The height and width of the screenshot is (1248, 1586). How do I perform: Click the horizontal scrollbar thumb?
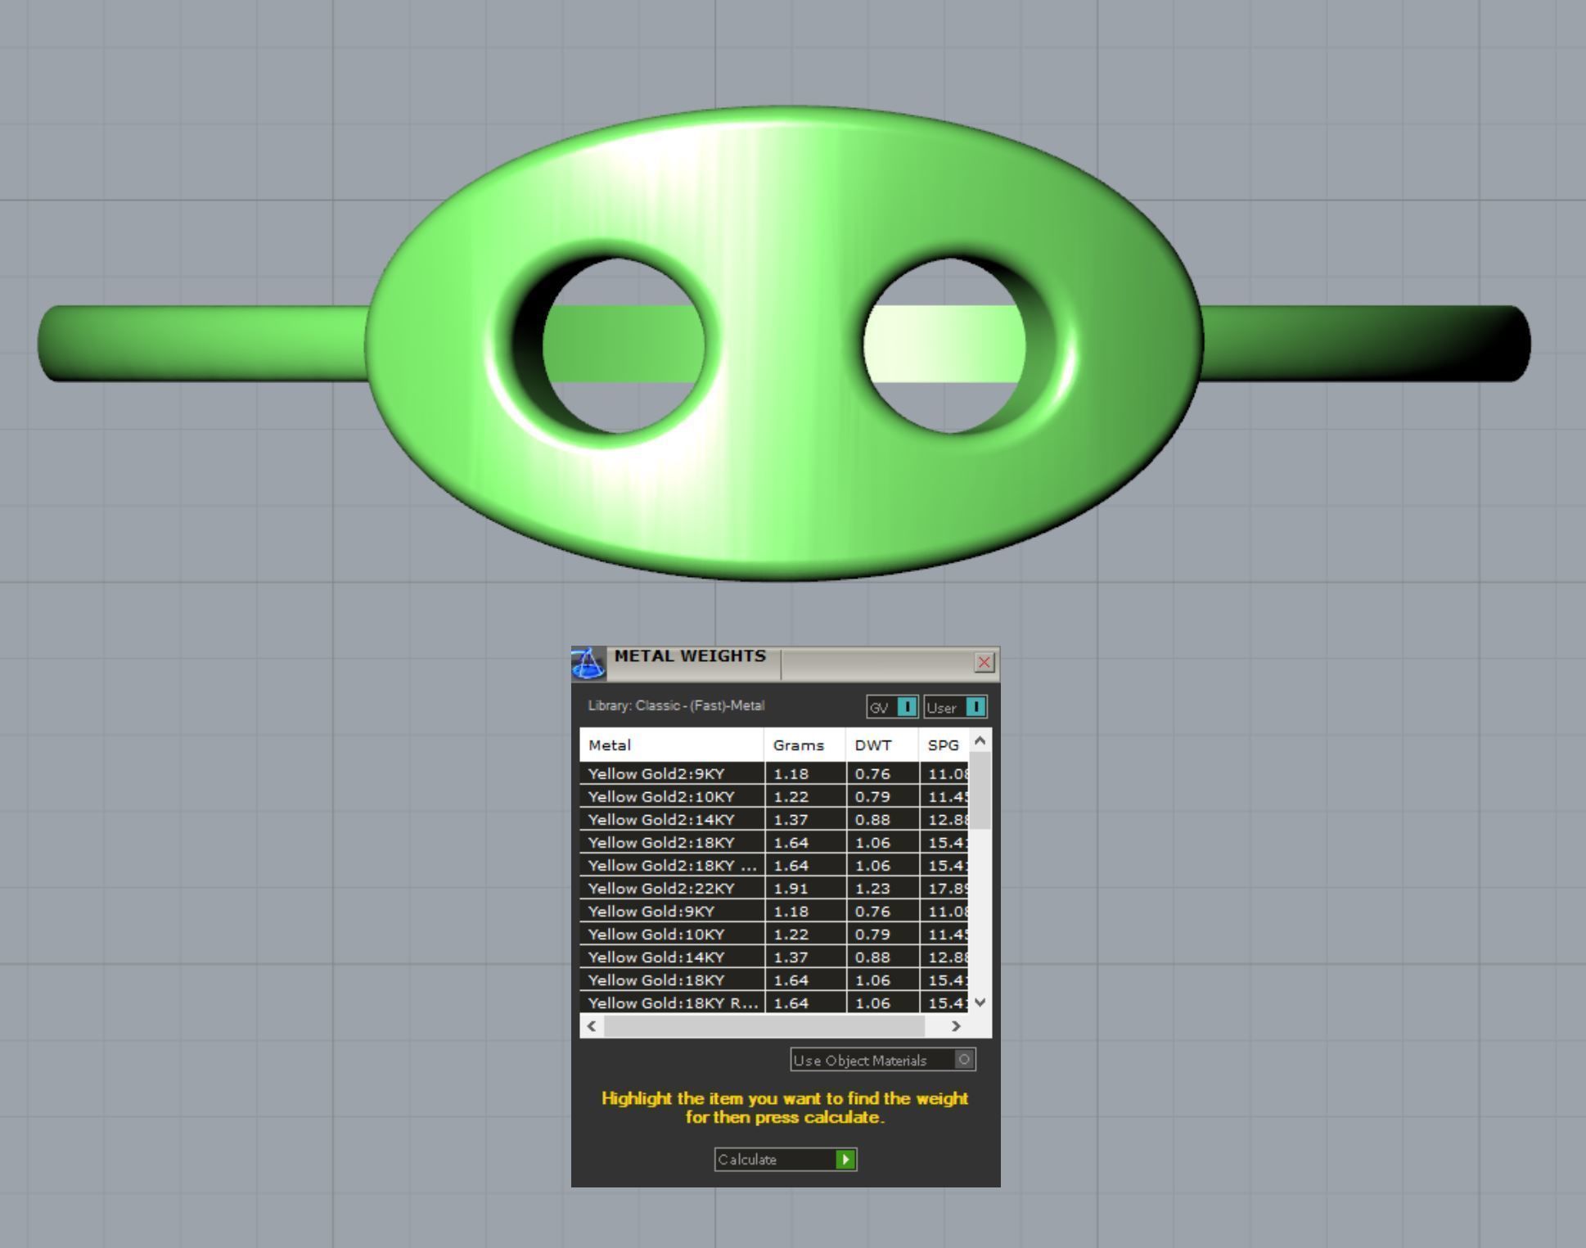pyautogui.click(x=764, y=1025)
